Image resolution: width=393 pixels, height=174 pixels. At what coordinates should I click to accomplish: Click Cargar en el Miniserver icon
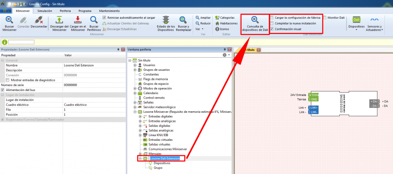click(x=77, y=20)
